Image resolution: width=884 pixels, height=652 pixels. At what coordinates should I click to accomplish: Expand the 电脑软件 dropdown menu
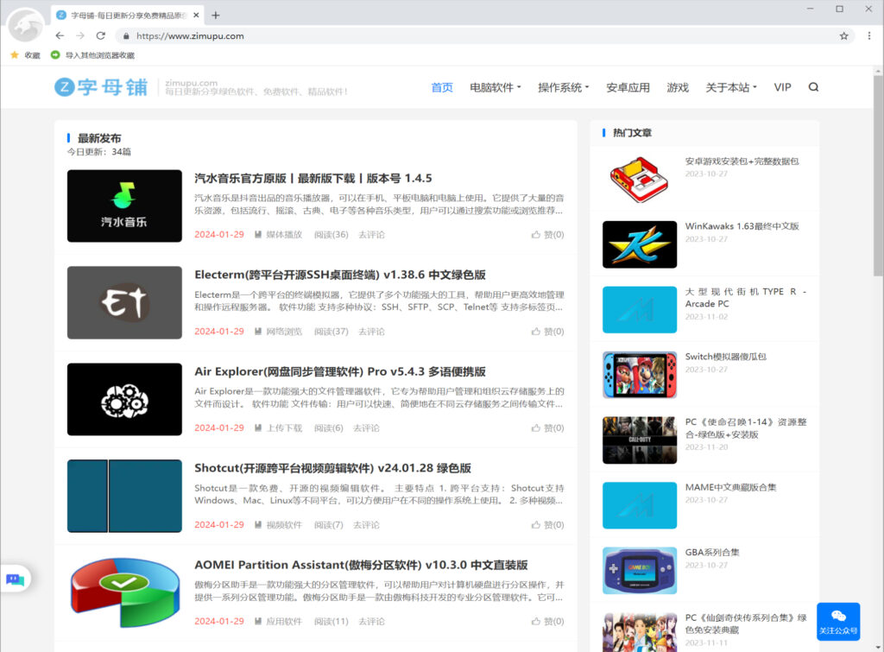(x=495, y=87)
